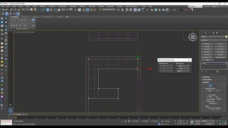Screen dimensions: 228x128
Task: Toggle the Angle Snap icon
Action: point(88,10)
